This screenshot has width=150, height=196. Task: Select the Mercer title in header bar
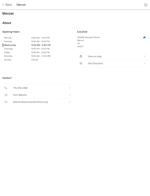point(21,5)
